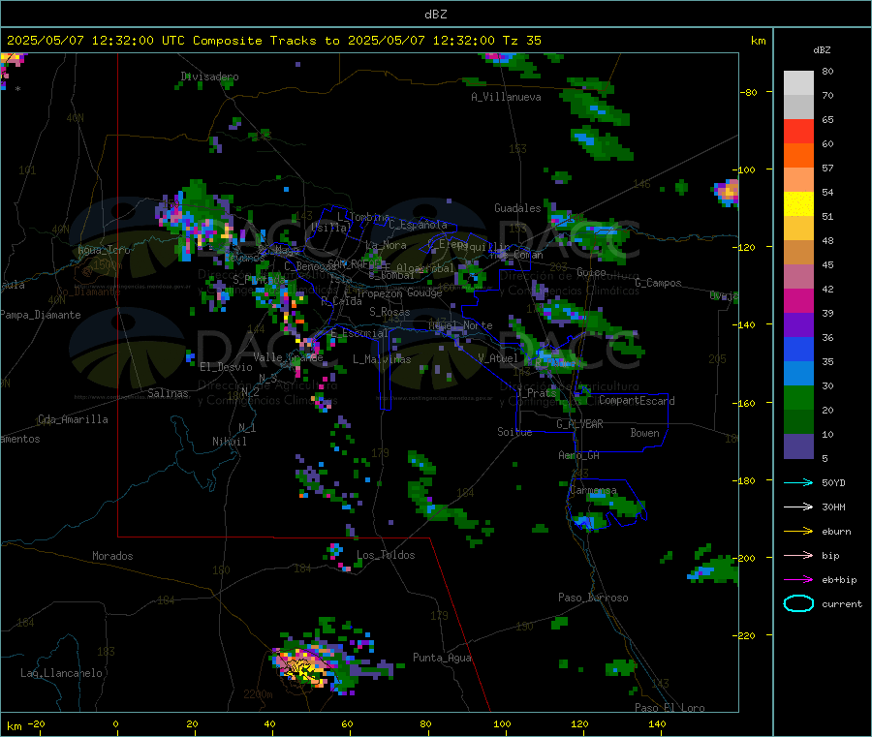Select the magenta 39–42 dBZ swatch

pos(798,301)
